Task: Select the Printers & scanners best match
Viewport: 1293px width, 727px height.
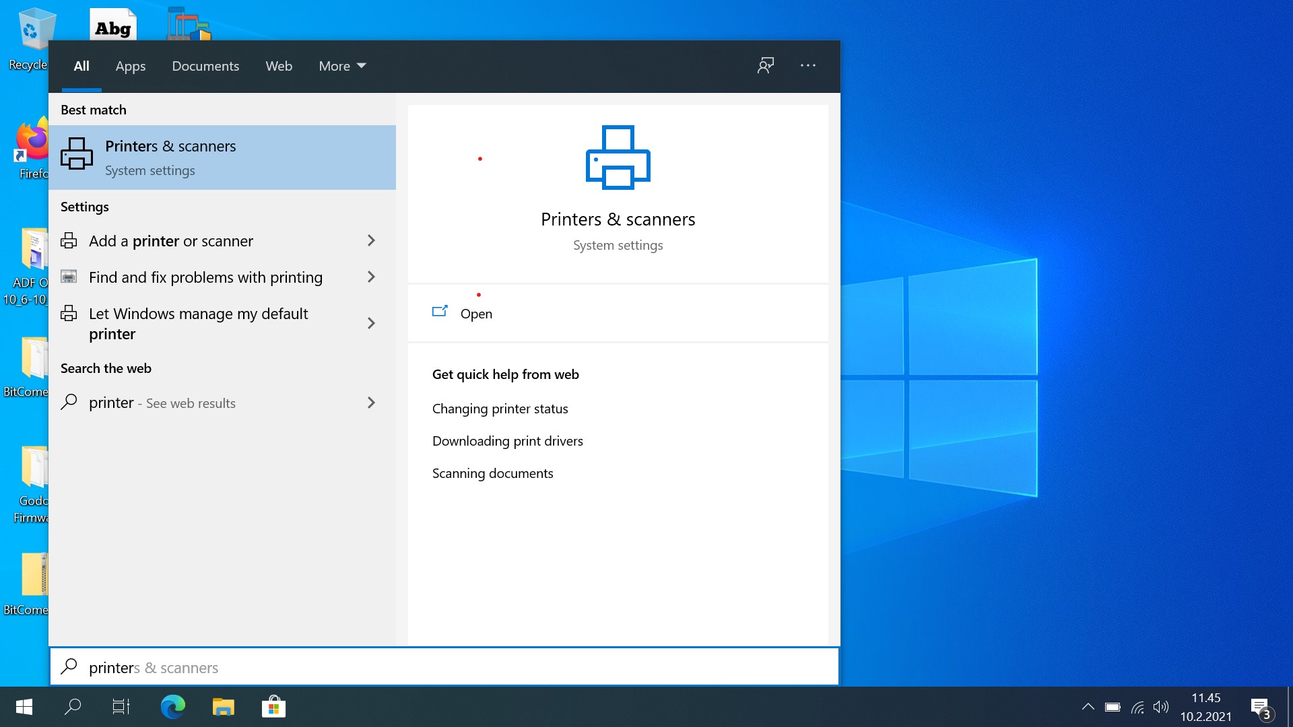Action: [x=222, y=158]
